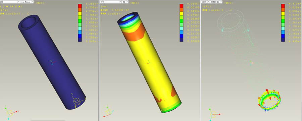Select the orange swatch in displacement legend

pos(182,10)
